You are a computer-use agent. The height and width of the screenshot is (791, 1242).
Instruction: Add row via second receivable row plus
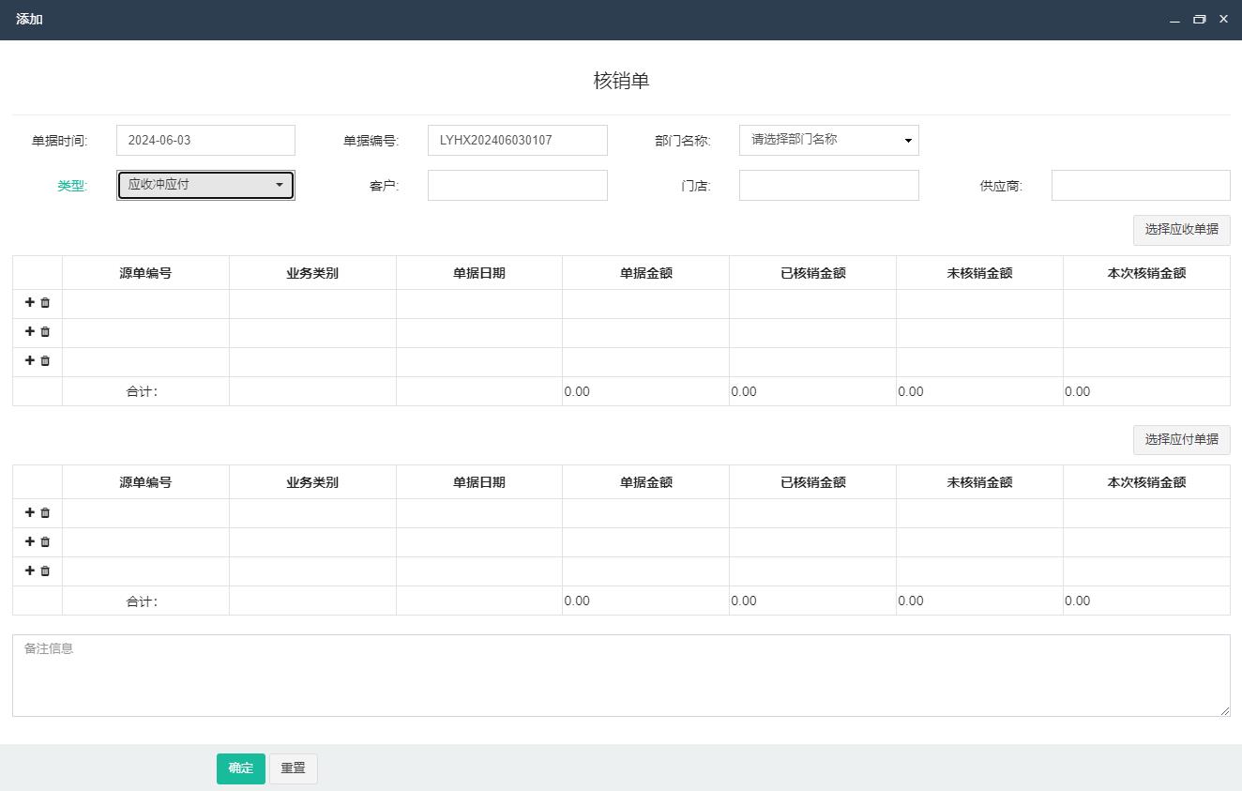(29, 331)
